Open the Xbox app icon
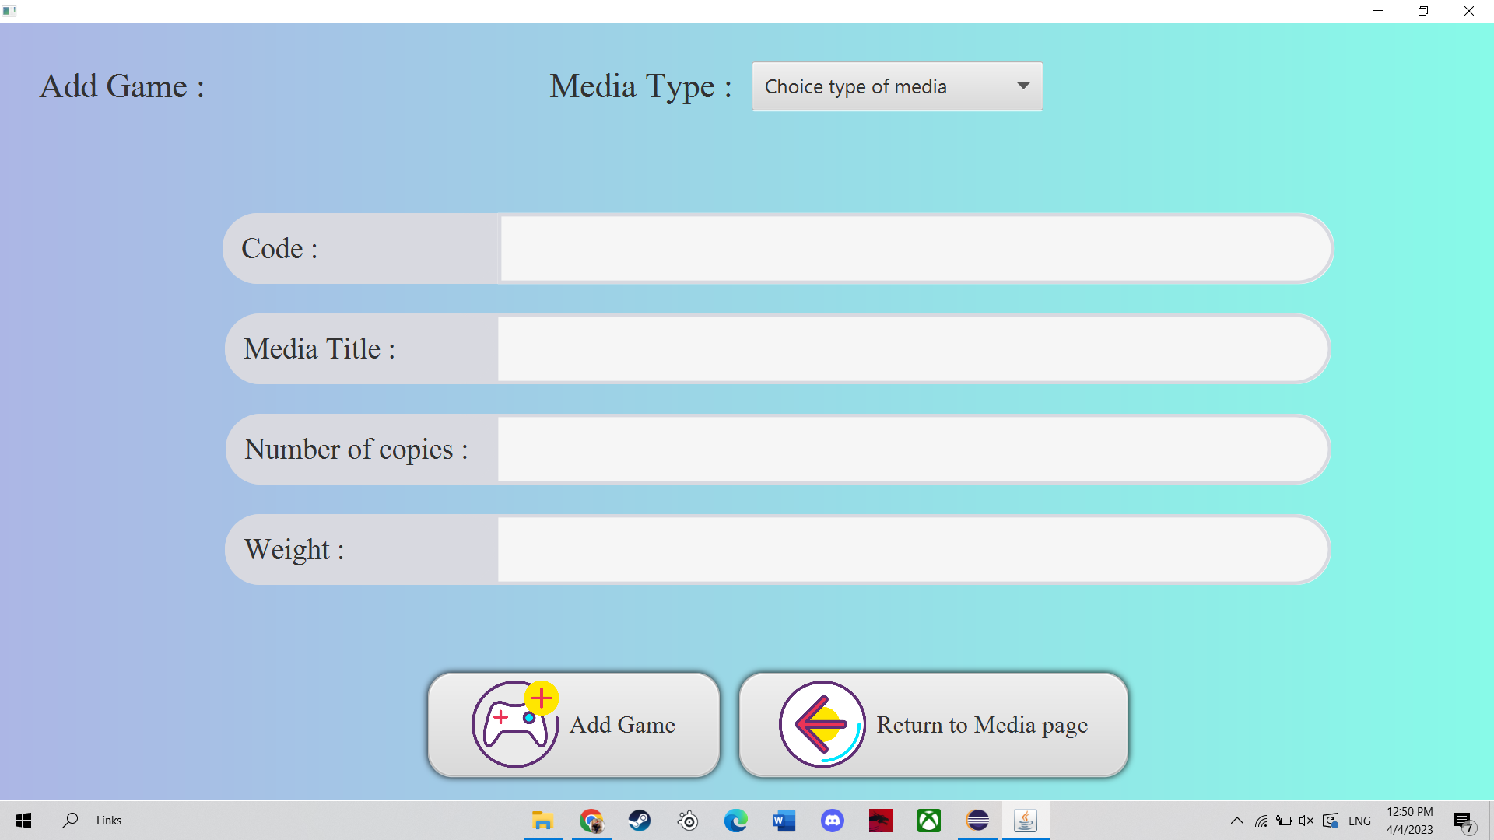Image resolution: width=1494 pixels, height=840 pixels. coord(929,821)
